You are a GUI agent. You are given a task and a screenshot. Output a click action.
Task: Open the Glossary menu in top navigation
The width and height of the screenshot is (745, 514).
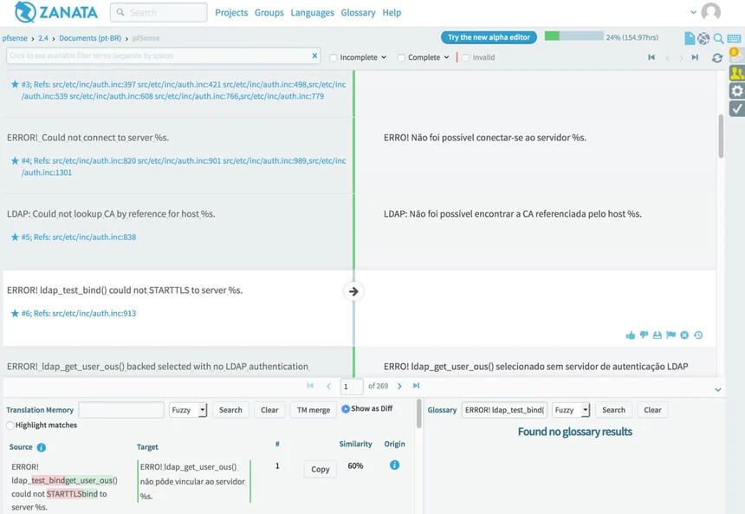[358, 13]
